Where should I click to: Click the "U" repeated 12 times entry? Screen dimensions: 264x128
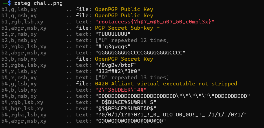132,40
